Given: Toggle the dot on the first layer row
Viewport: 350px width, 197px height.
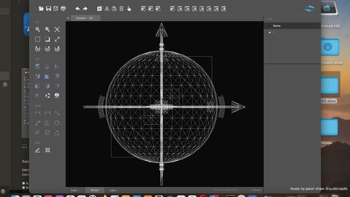Looking at the screenshot, I should pyautogui.click(x=270, y=33).
